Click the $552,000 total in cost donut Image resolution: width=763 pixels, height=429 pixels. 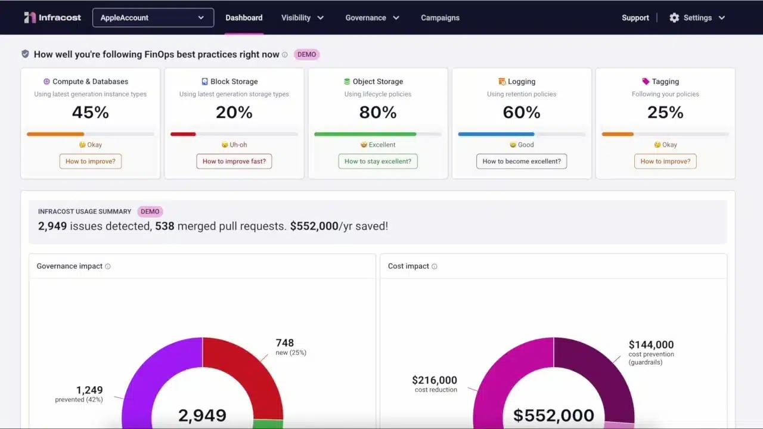(554, 415)
